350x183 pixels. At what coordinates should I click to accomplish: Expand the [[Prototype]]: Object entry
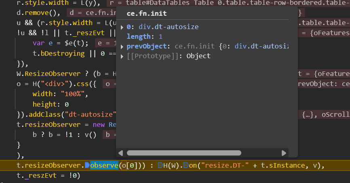[x=122, y=56]
